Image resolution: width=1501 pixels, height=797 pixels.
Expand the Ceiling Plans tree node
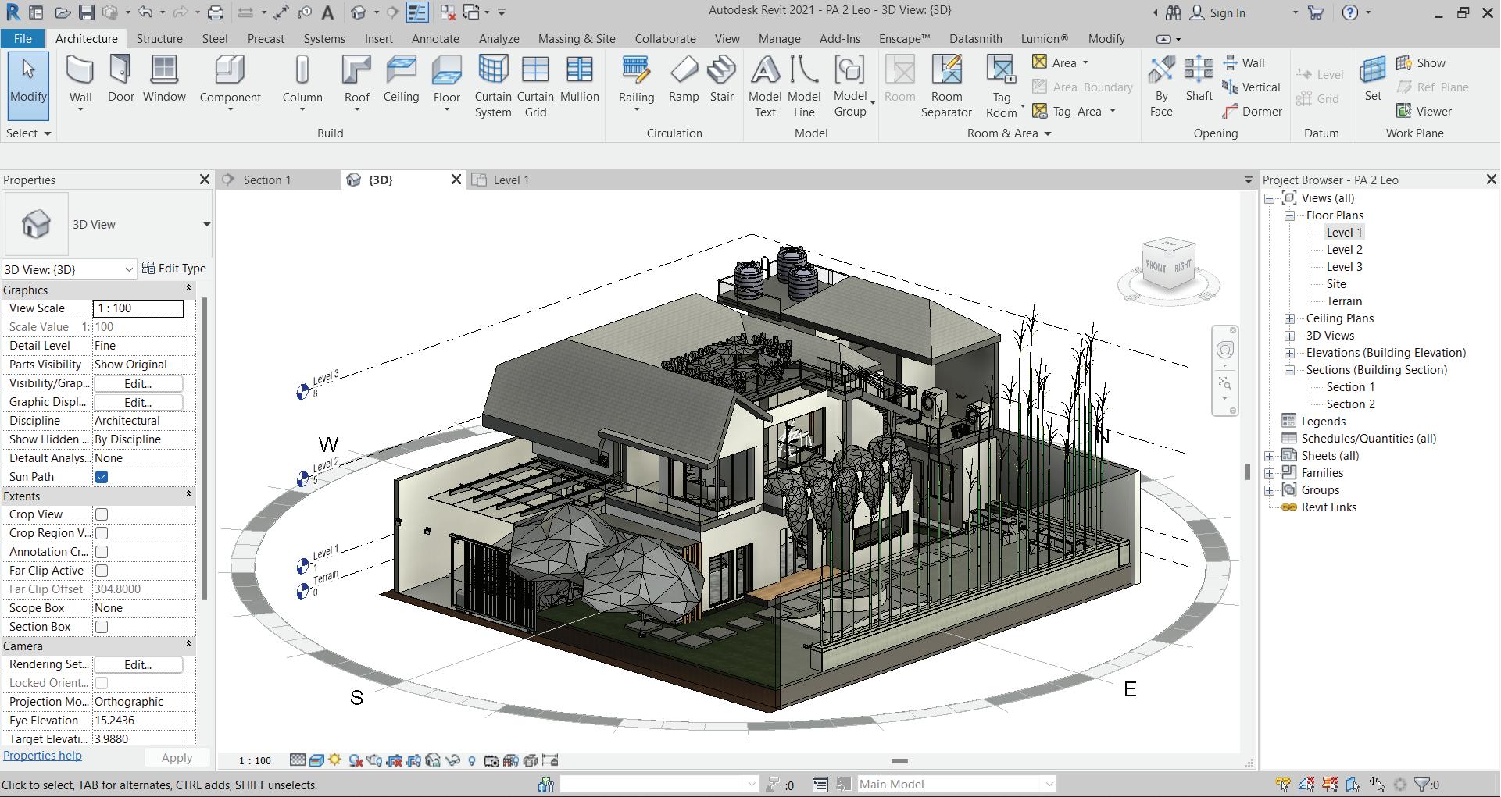[x=1289, y=318]
